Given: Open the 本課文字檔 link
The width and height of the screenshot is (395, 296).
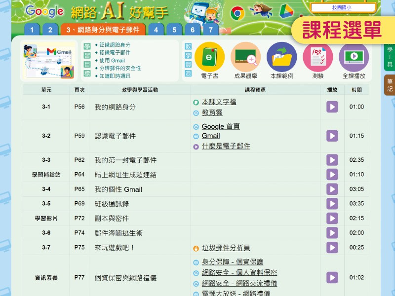Looking at the screenshot, I should [219, 102].
